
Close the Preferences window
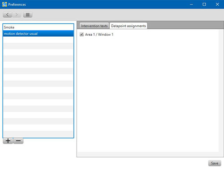coord(217,4)
